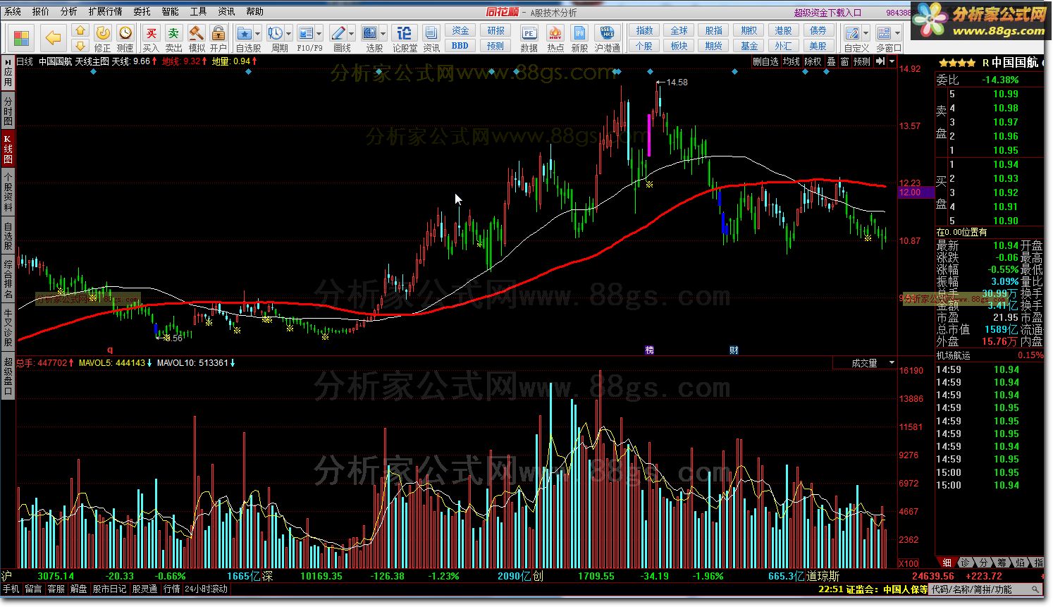Open the 系统 menu
Image resolution: width=1053 pixels, height=607 pixels.
coord(13,12)
